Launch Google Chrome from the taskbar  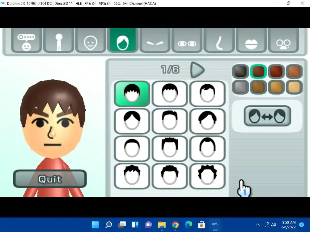click(175, 225)
